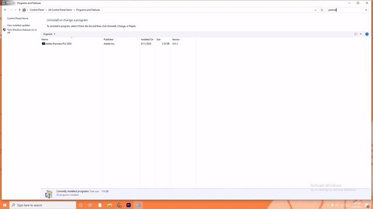Select All Control Panel Items breadcrumb

coord(60,10)
